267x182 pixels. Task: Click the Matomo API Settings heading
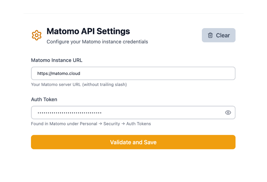point(88,31)
